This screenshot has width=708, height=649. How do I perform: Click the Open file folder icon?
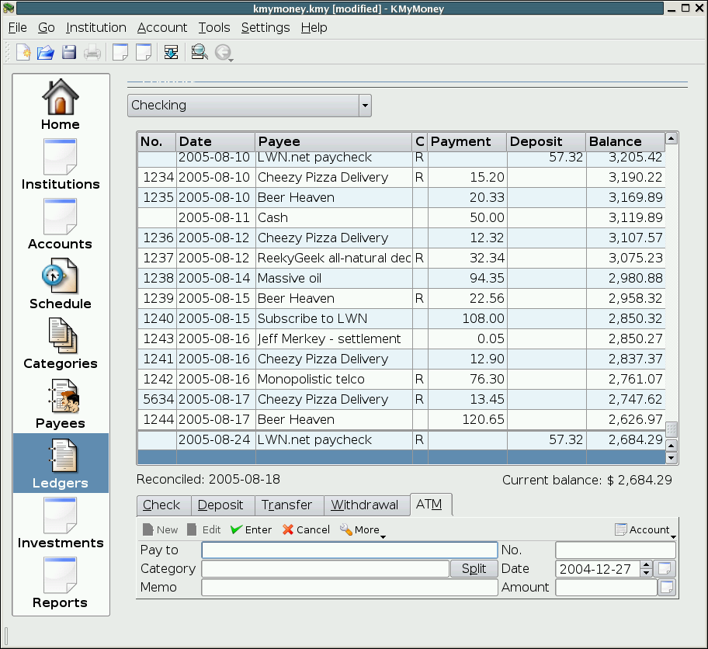pos(46,53)
